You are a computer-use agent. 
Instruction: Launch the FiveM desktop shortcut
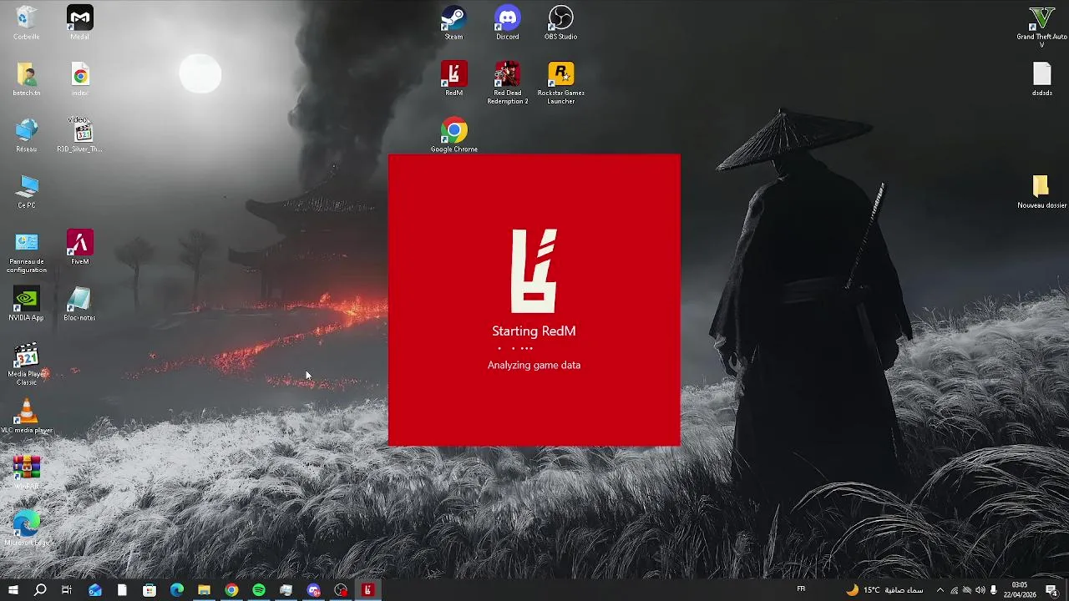pyautogui.click(x=79, y=248)
